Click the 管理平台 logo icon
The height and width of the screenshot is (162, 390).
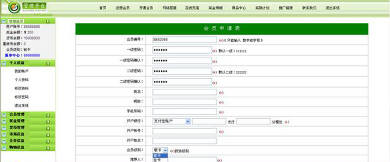click(14, 7)
